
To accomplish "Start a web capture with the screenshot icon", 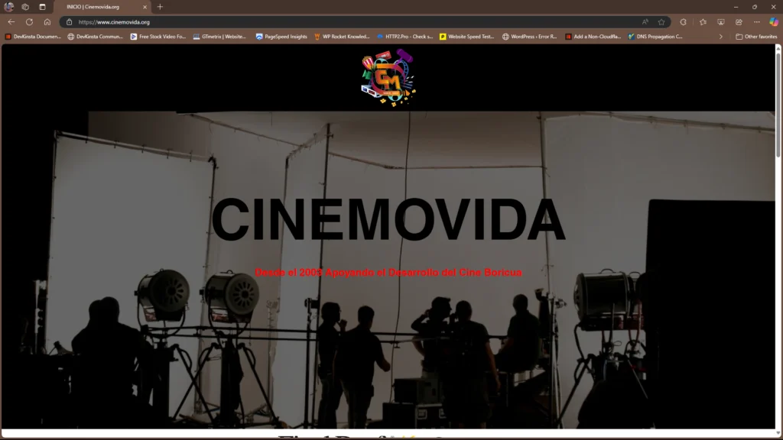I will point(721,21).
